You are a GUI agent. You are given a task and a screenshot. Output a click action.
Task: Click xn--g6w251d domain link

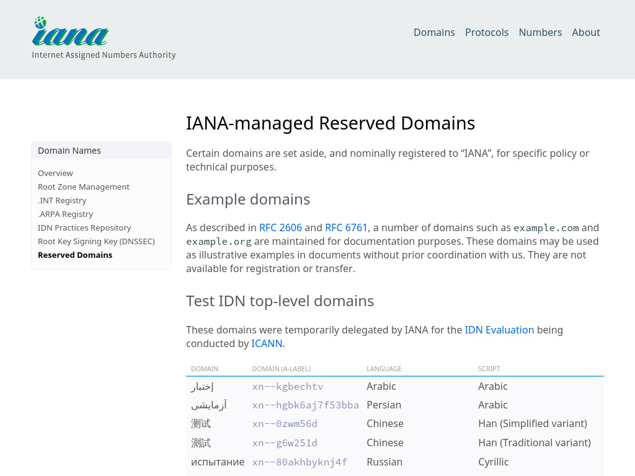pyautogui.click(x=285, y=443)
